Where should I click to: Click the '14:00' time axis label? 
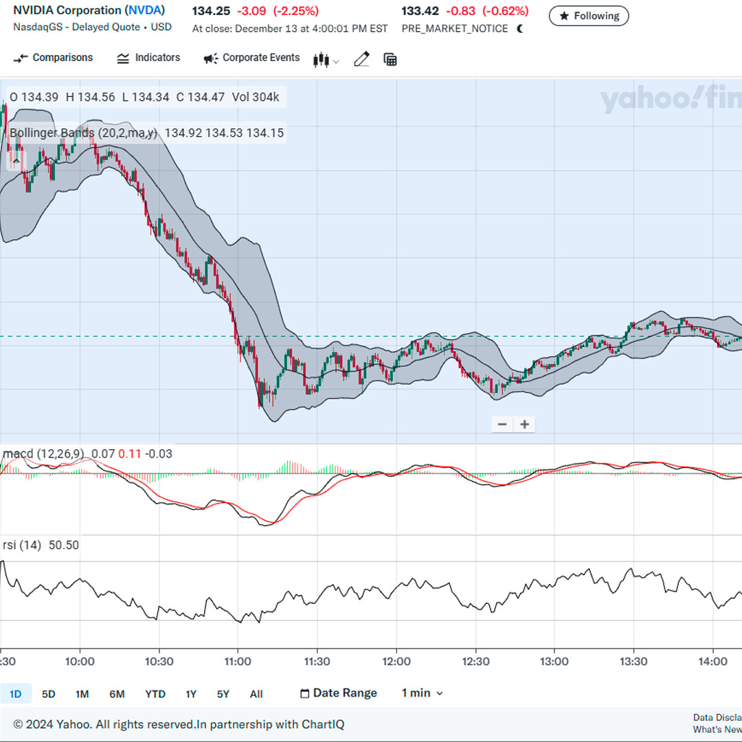click(712, 662)
